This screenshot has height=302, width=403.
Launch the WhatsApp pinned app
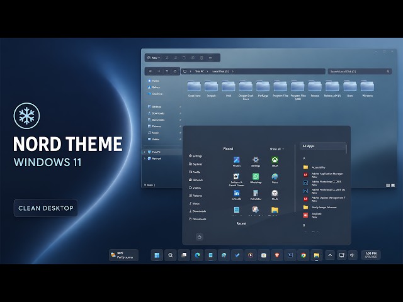(x=256, y=178)
